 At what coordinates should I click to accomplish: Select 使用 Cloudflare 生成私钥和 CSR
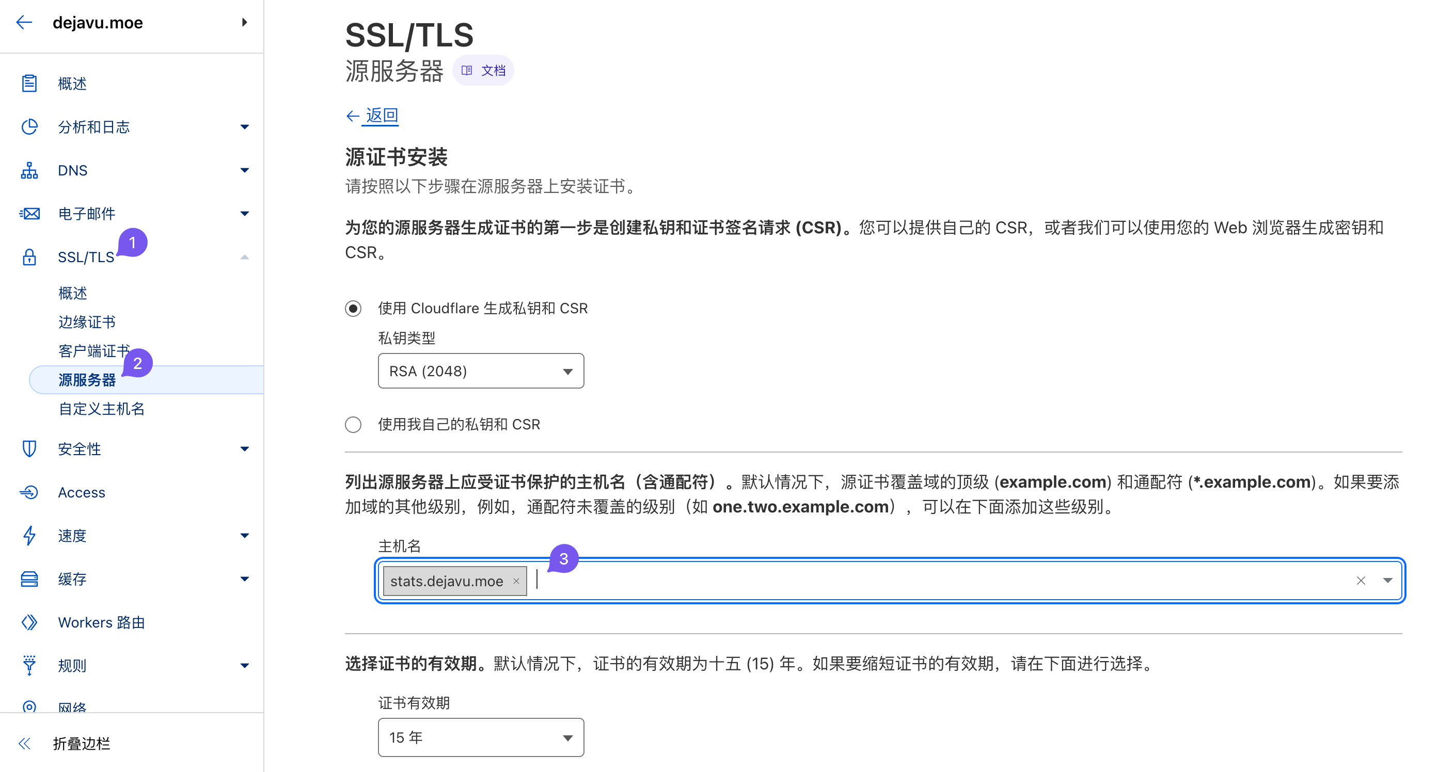coord(353,308)
